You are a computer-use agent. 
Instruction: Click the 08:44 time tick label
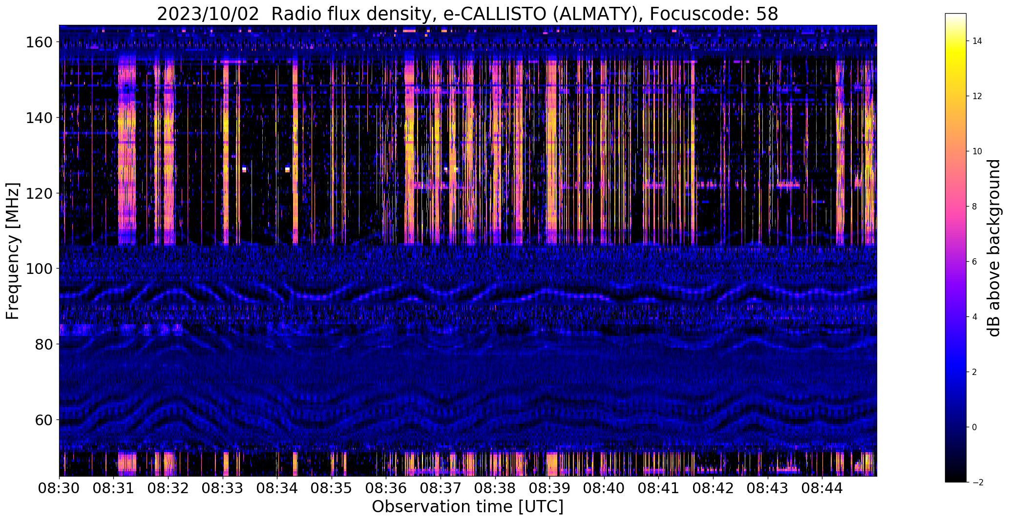click(822, 488)
